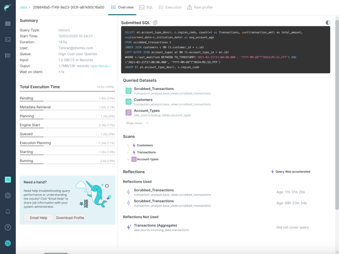Click the Account_Types queried dataset name
The width and height of the screenshot is (339, 254).
click(x=147, y=111)
